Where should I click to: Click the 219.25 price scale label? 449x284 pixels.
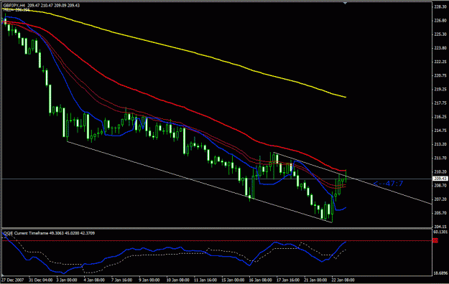(x=440, y=89)
